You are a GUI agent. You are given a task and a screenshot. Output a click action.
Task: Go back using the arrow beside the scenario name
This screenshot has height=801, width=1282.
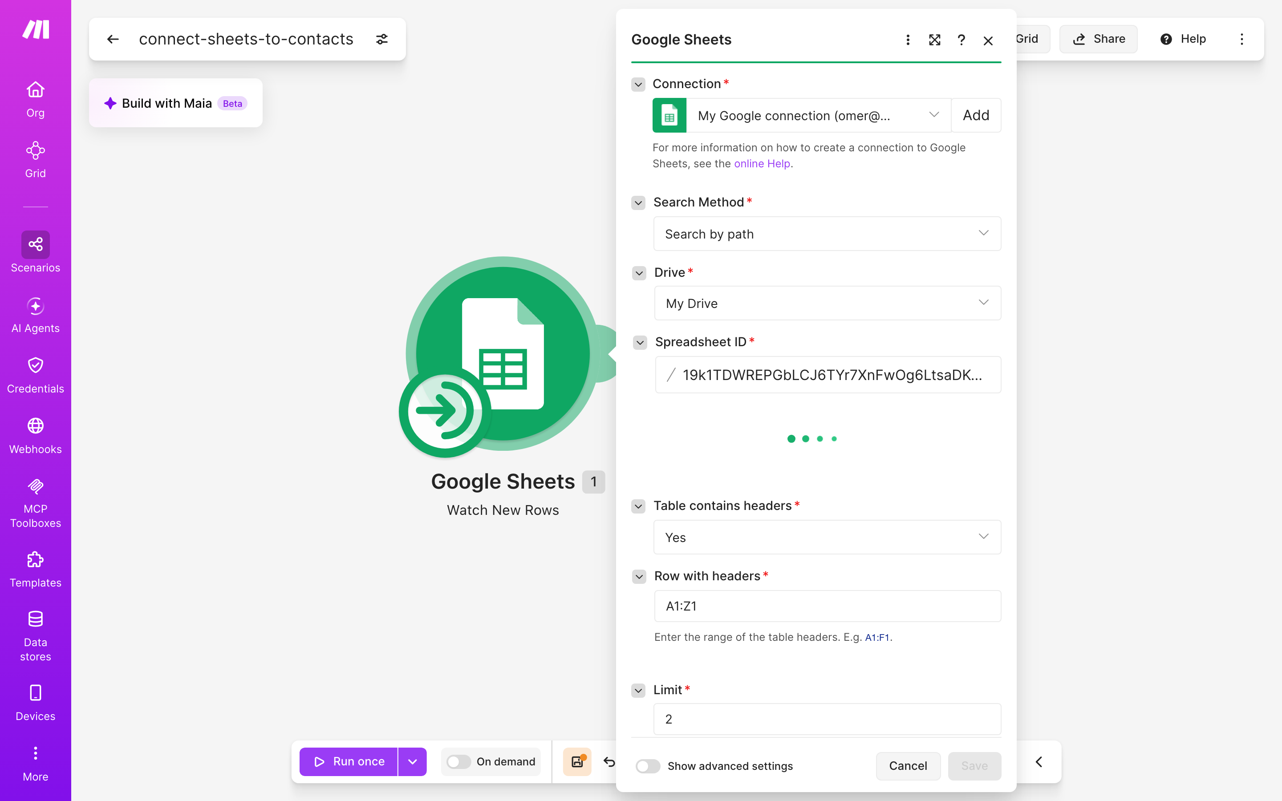click(113, 39)
